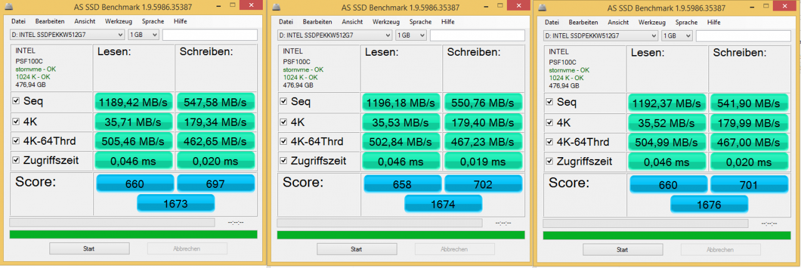Viewport: 801px width, 268px height.
Task: Toggle 4K checkbox in window with total score 1673
Action: (16, 121)
